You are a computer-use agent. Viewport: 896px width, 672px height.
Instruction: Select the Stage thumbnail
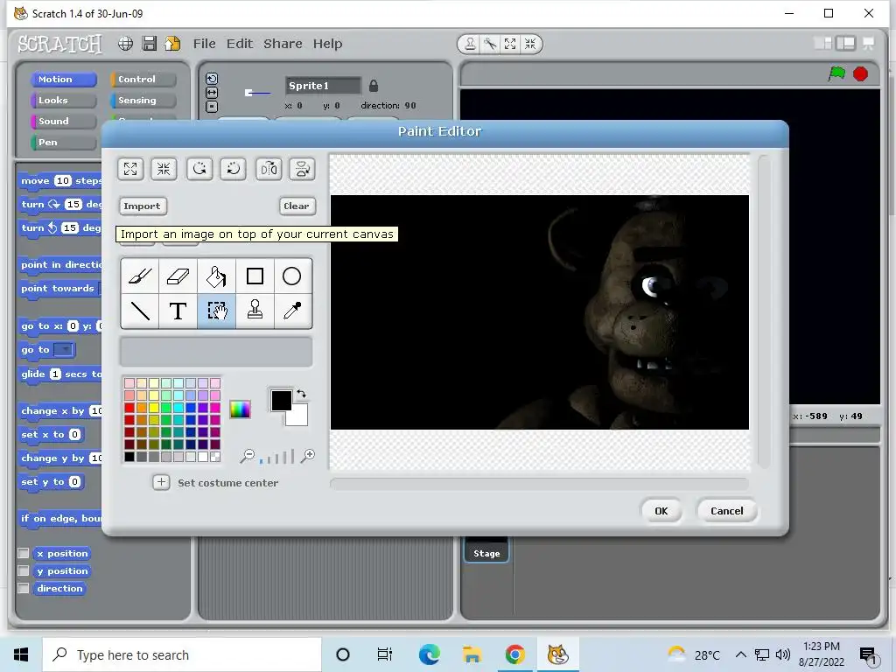486,549
